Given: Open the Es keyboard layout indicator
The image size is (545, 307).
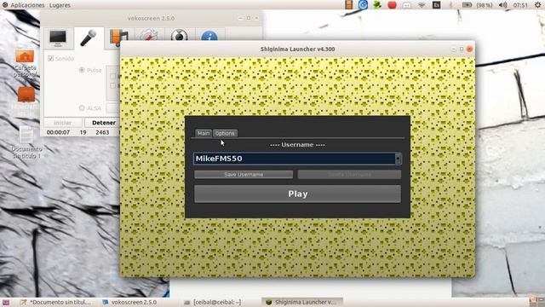Looking at the screenshot, I should (436, 5).
